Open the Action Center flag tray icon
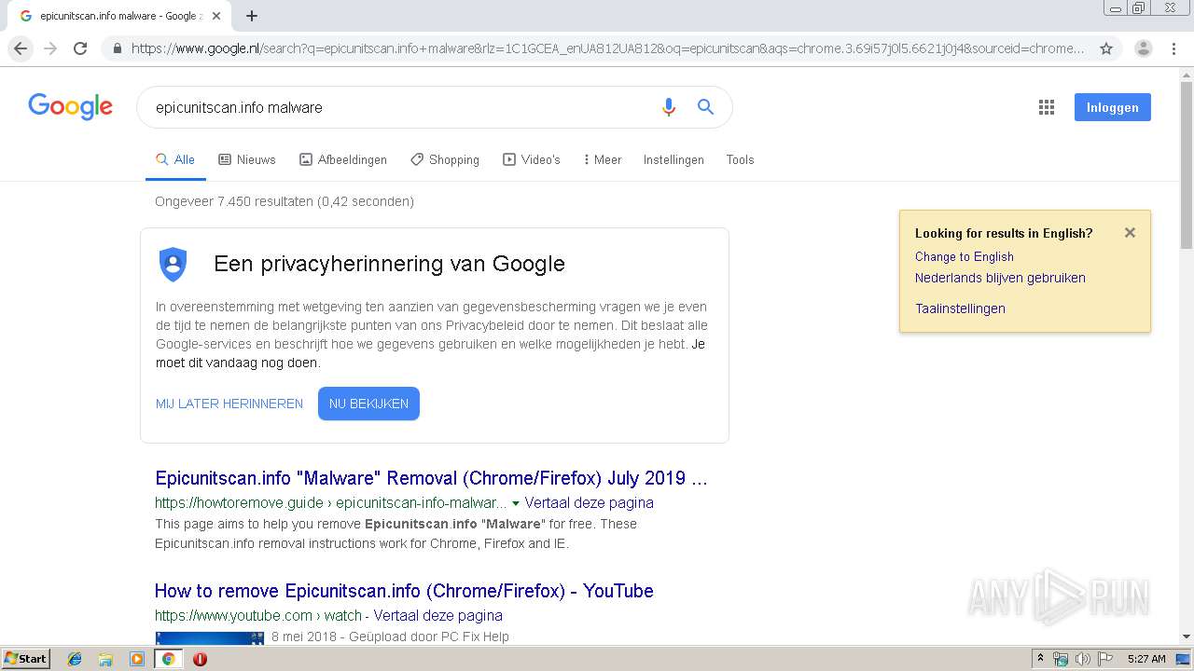The height and width of the screenshot is (671, 1194). [1105, 659]
